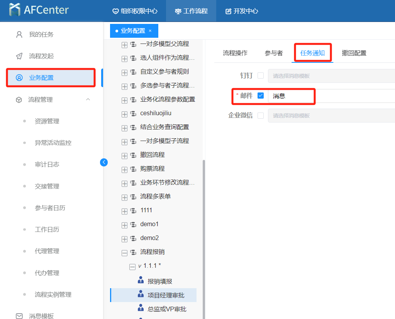Go to 审计日志 in sidebar

(x=47, y=165)
